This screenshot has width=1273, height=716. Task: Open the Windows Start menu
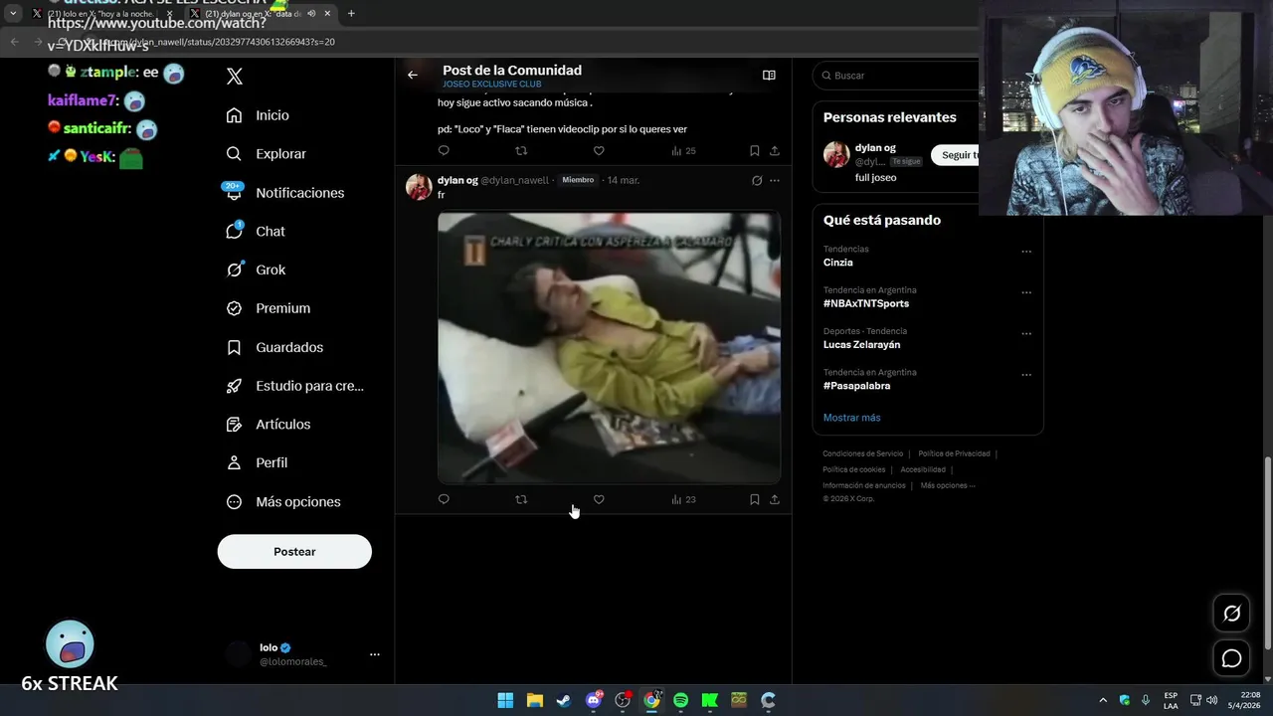pyautogui.click(x=505, y=700)
